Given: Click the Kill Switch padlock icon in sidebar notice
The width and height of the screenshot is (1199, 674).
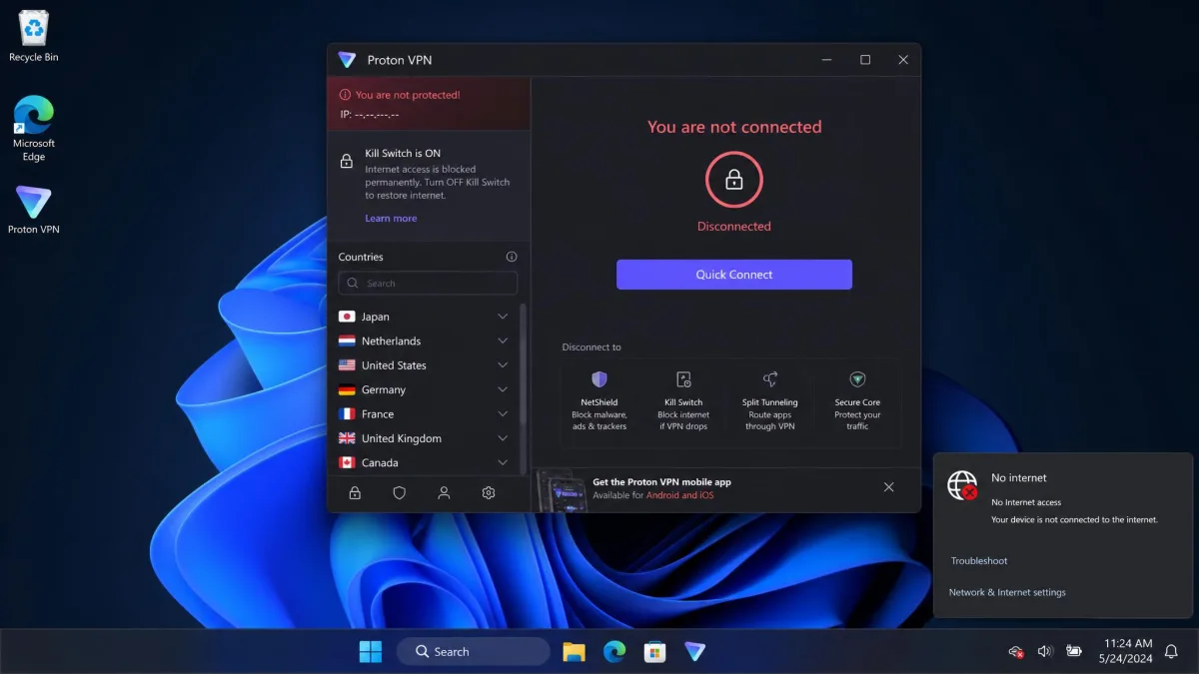Looking at the screenshot, I should point(347,161).
